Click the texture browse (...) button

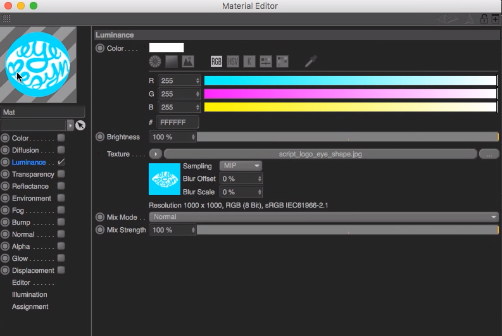489,154
